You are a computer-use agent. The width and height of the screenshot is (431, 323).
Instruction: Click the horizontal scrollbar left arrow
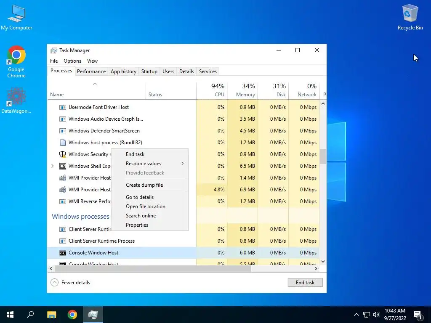[x=51, y=269]
